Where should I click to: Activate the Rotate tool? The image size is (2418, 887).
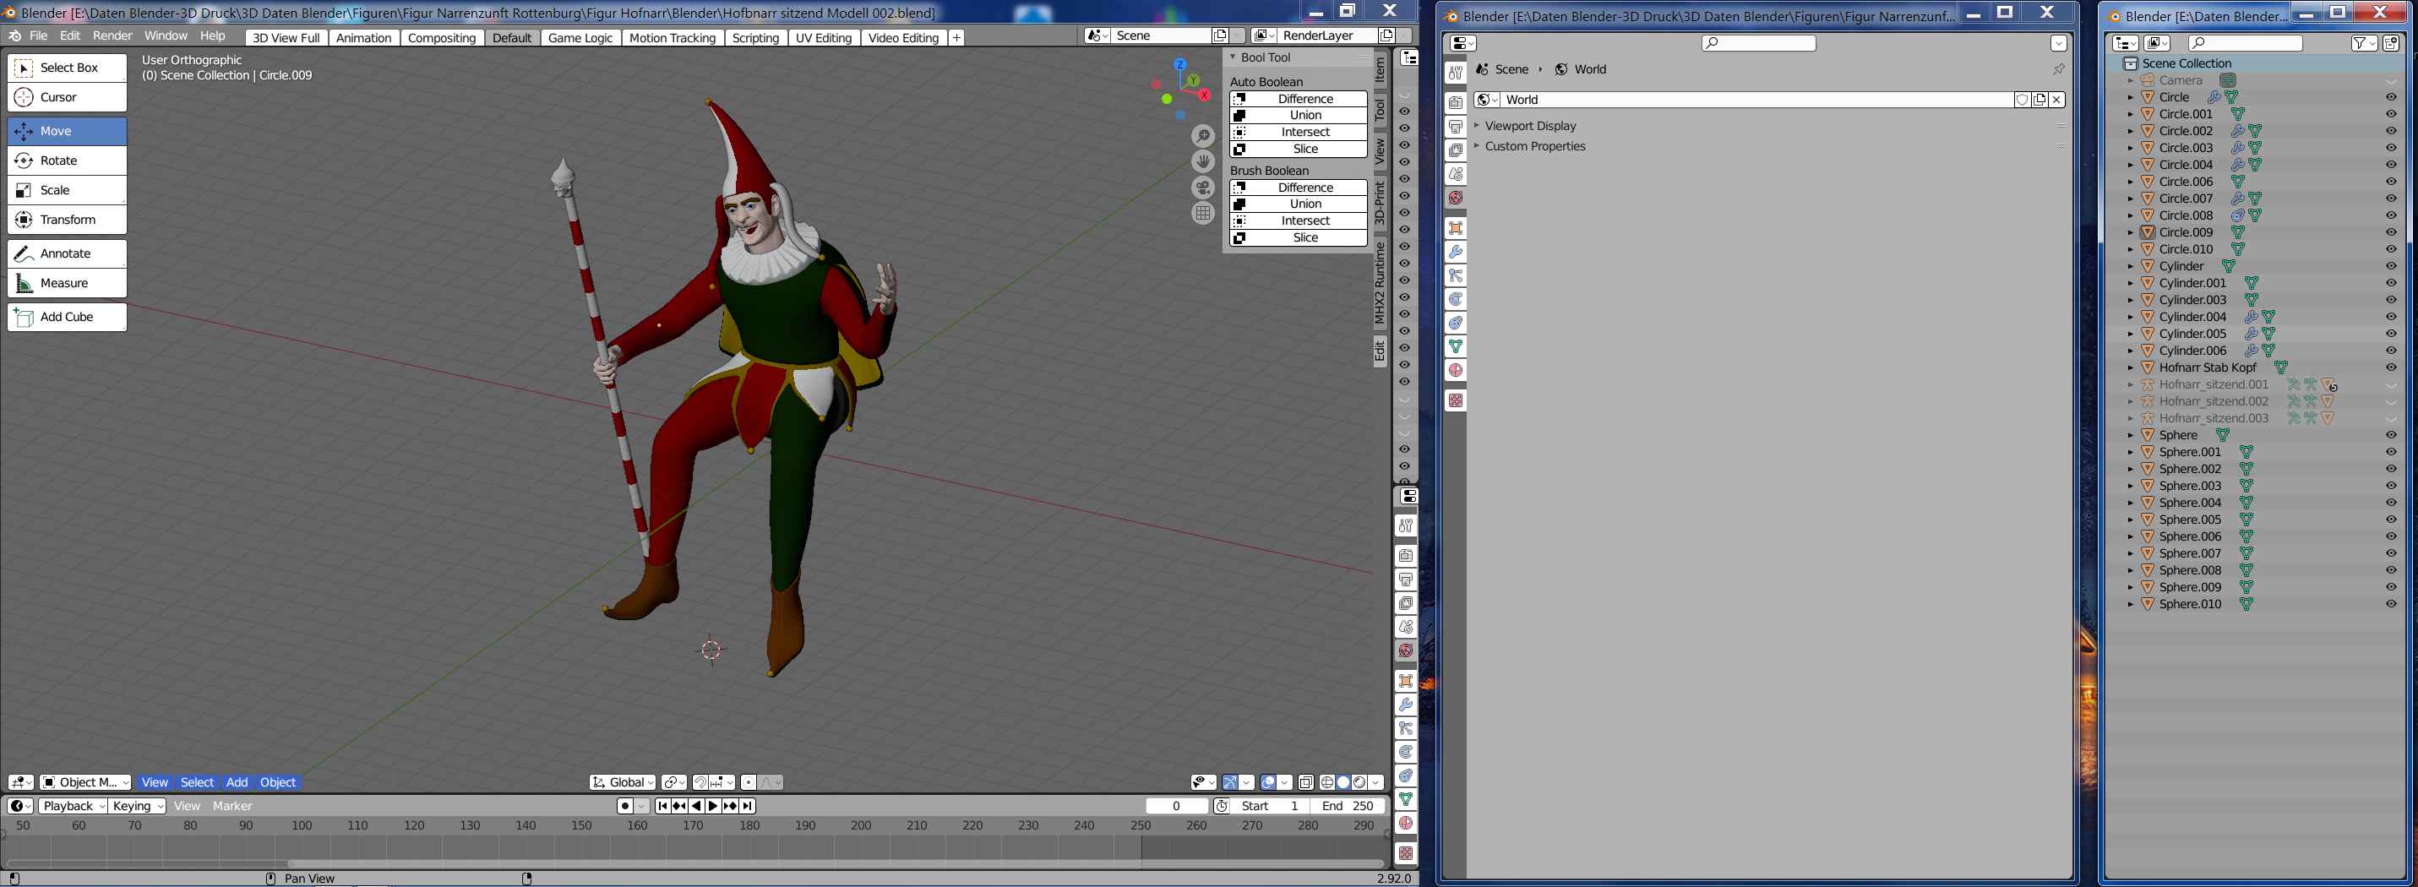67,161
